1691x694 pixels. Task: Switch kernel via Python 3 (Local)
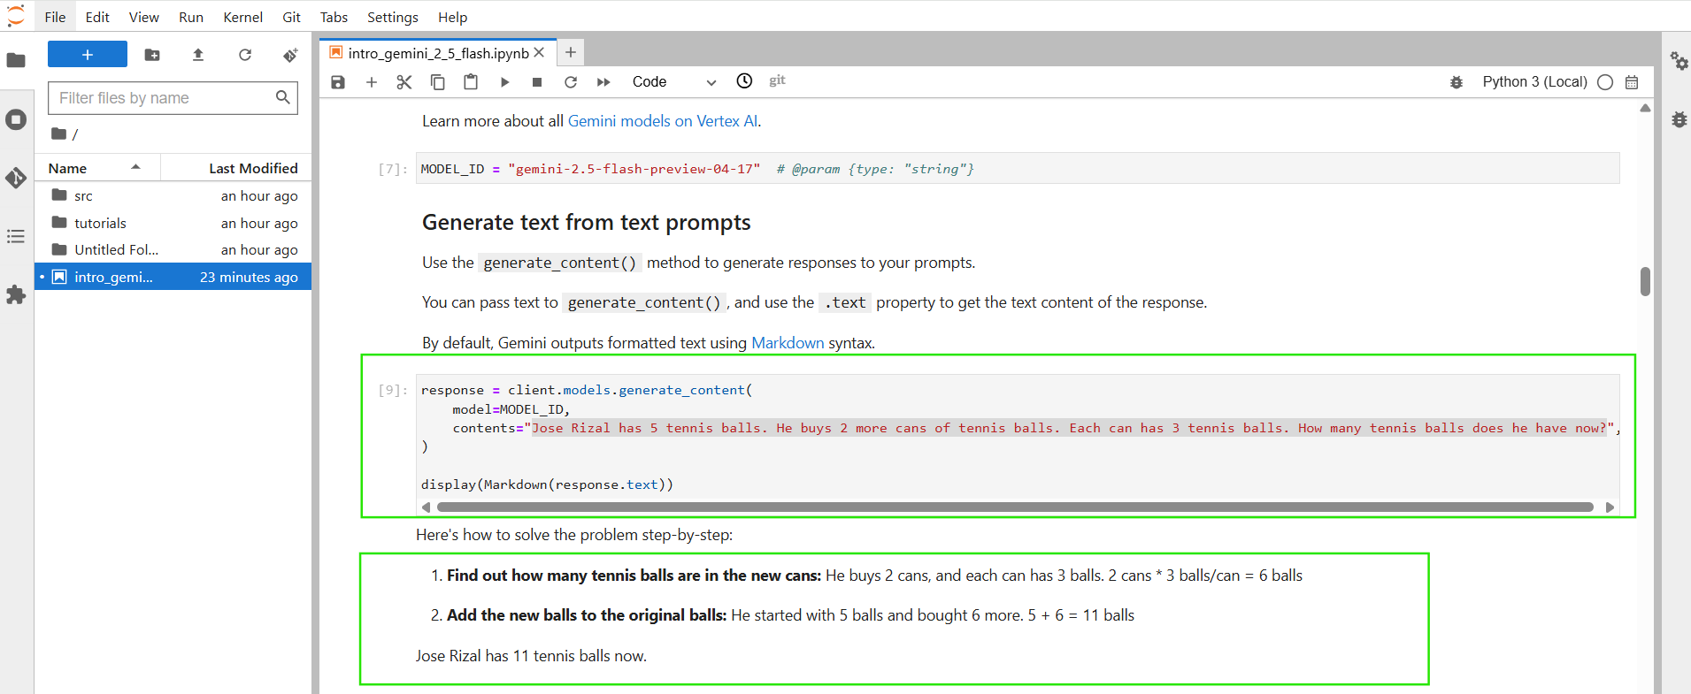1534,82
